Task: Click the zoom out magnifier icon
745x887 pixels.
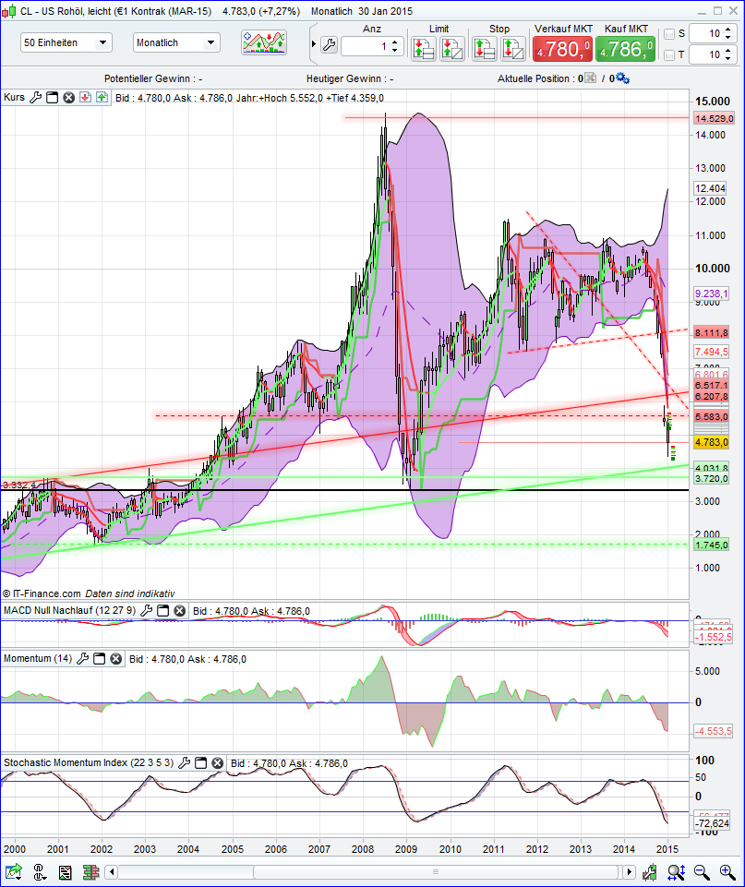Action: coord(702,870)
